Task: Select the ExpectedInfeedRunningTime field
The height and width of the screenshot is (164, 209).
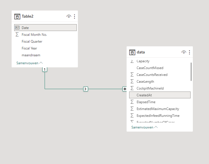Action: pyautogui.click(x=160, y=116)
